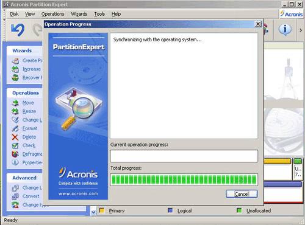Click the Check partition icon

point(15,145)
